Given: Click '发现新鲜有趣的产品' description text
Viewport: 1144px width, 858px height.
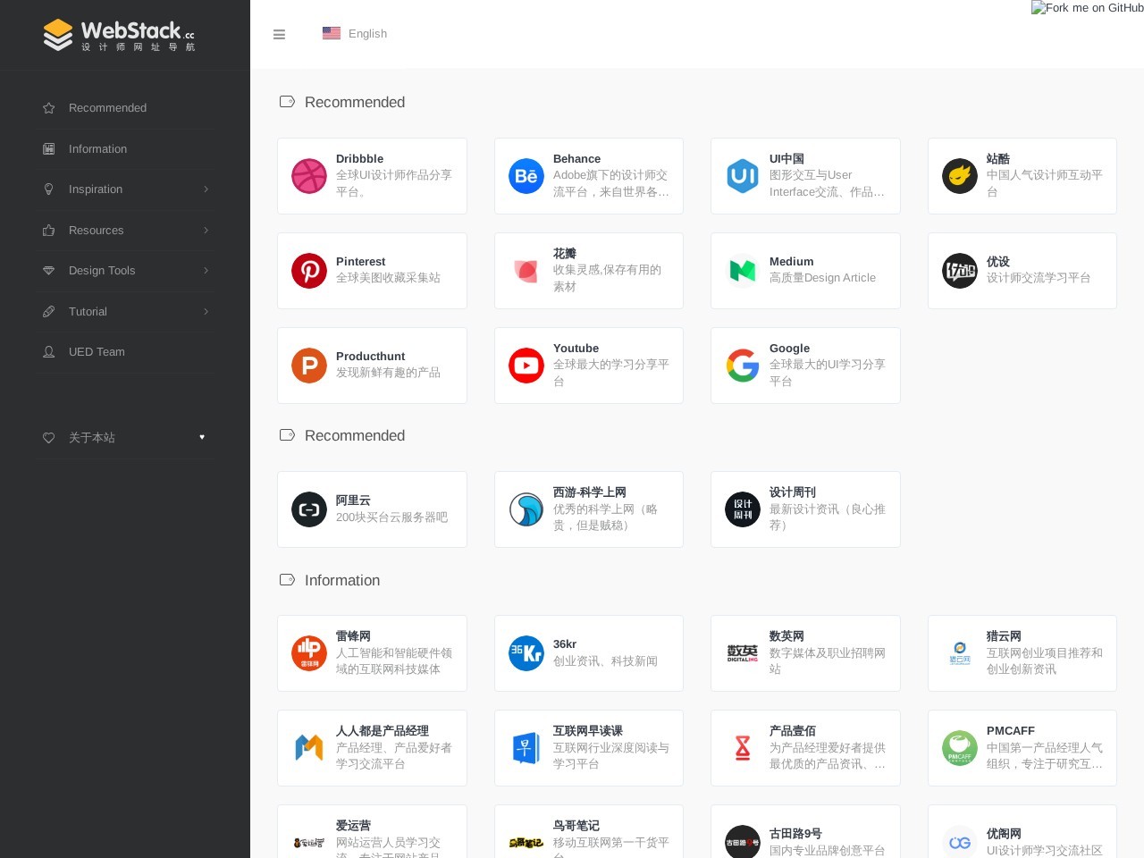Looking at the screenshot, I should tap(388, 373).
